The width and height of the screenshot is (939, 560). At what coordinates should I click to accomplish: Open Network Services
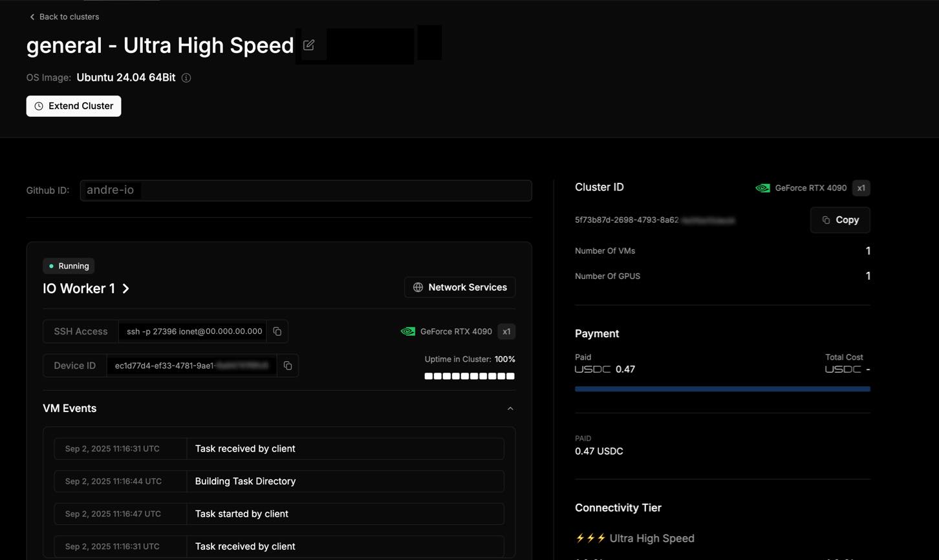[x=460, y=287]
